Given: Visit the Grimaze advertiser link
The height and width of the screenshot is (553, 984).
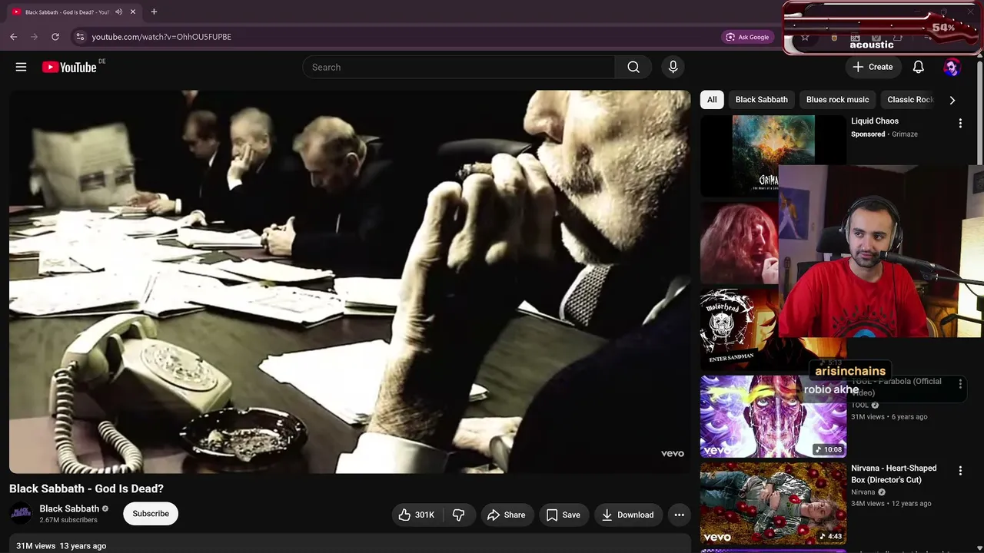Looking at the screenshot, I should click(x=904, y=134).
